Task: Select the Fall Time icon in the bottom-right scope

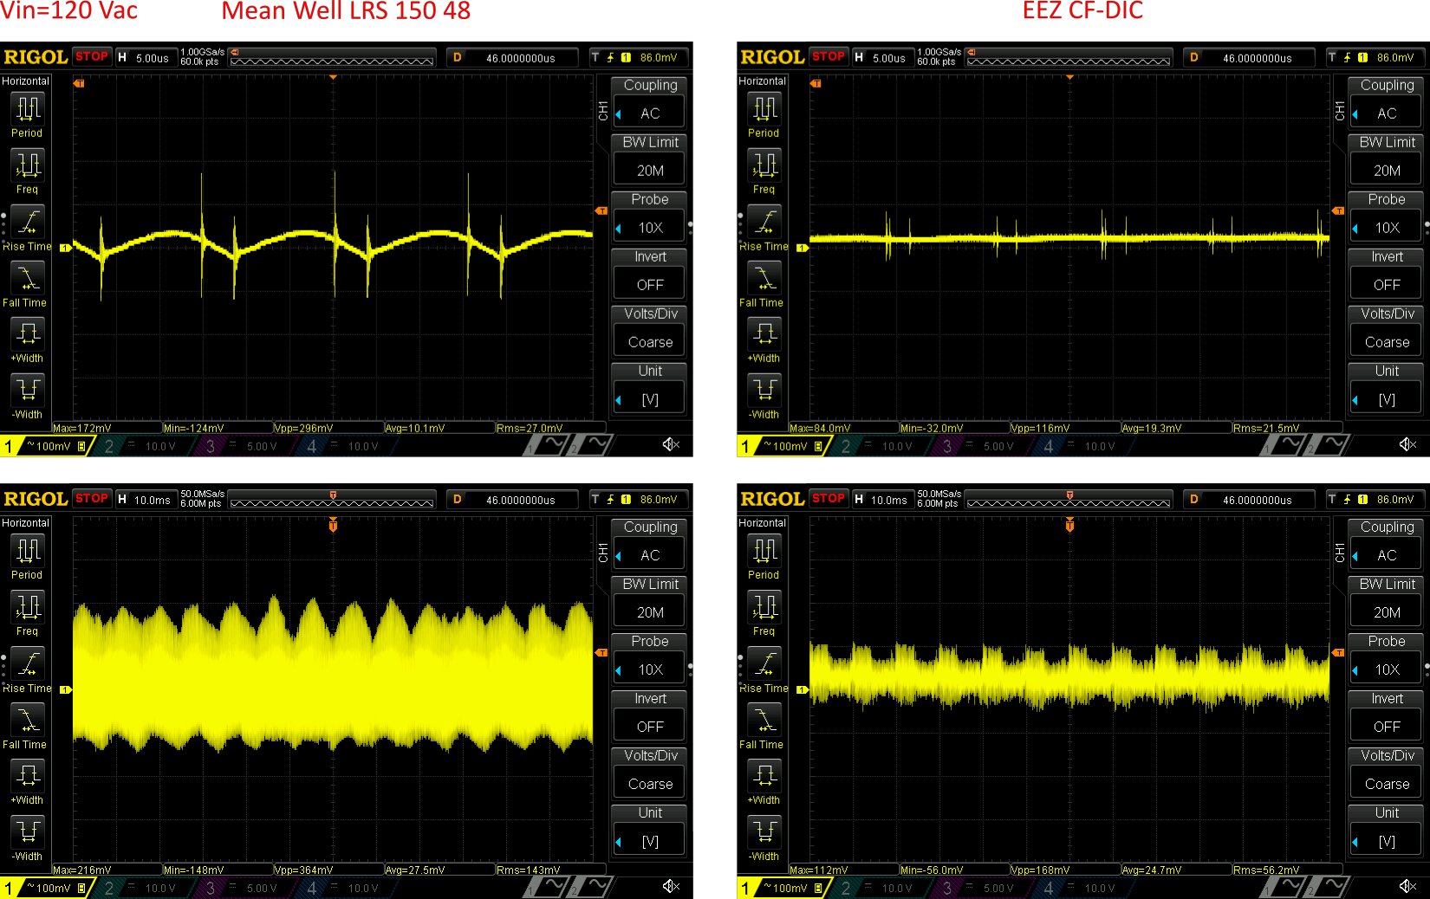Action: pos(764,720)
